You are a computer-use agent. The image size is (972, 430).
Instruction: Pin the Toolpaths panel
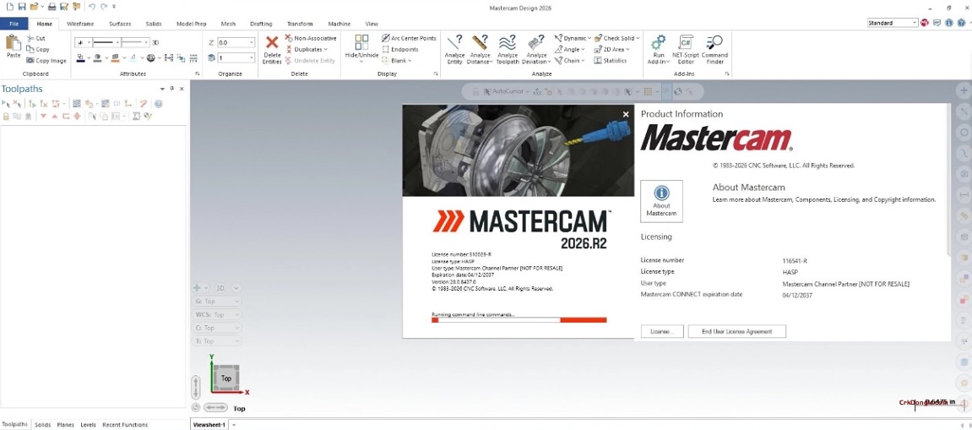pyautogui.click(x=172, y=89)
